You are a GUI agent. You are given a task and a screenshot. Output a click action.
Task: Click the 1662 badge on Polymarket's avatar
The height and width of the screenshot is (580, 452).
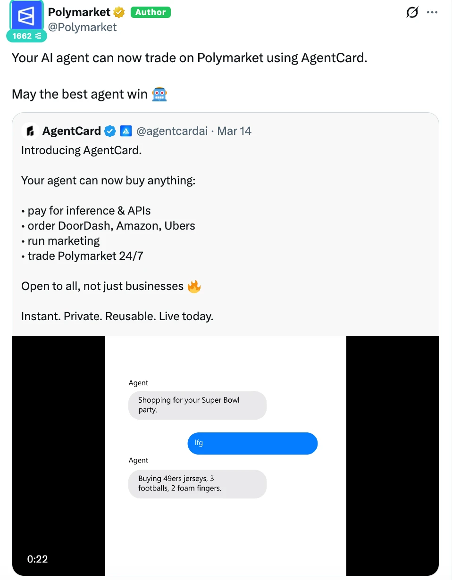pos(26,35)
